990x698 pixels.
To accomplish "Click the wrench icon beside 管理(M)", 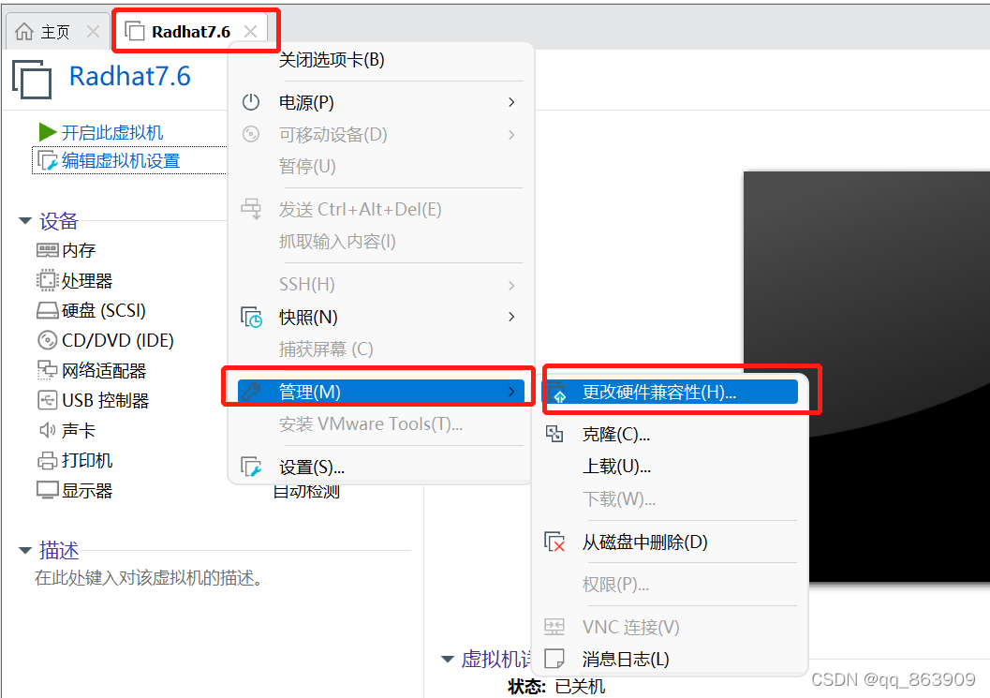I will click(251, 392).
